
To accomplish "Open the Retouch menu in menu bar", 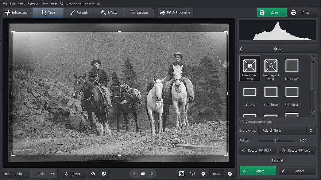I will pos(33,3).
